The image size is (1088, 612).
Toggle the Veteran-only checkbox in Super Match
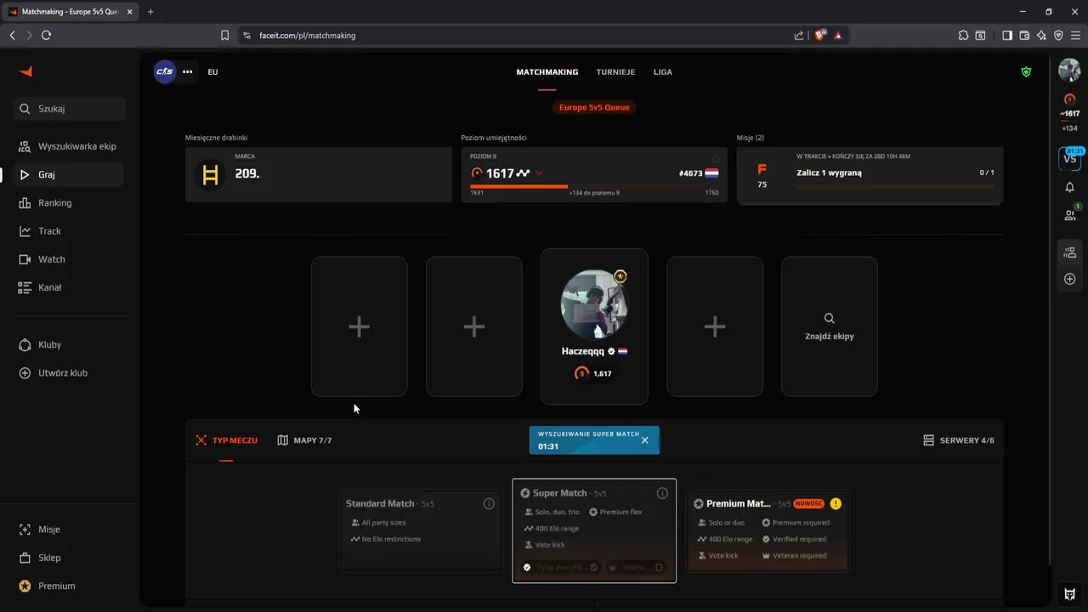coord(659,567)
